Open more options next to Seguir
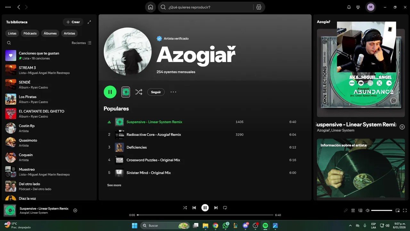Screen dimensions: 410x231 [x=173, y=92]
